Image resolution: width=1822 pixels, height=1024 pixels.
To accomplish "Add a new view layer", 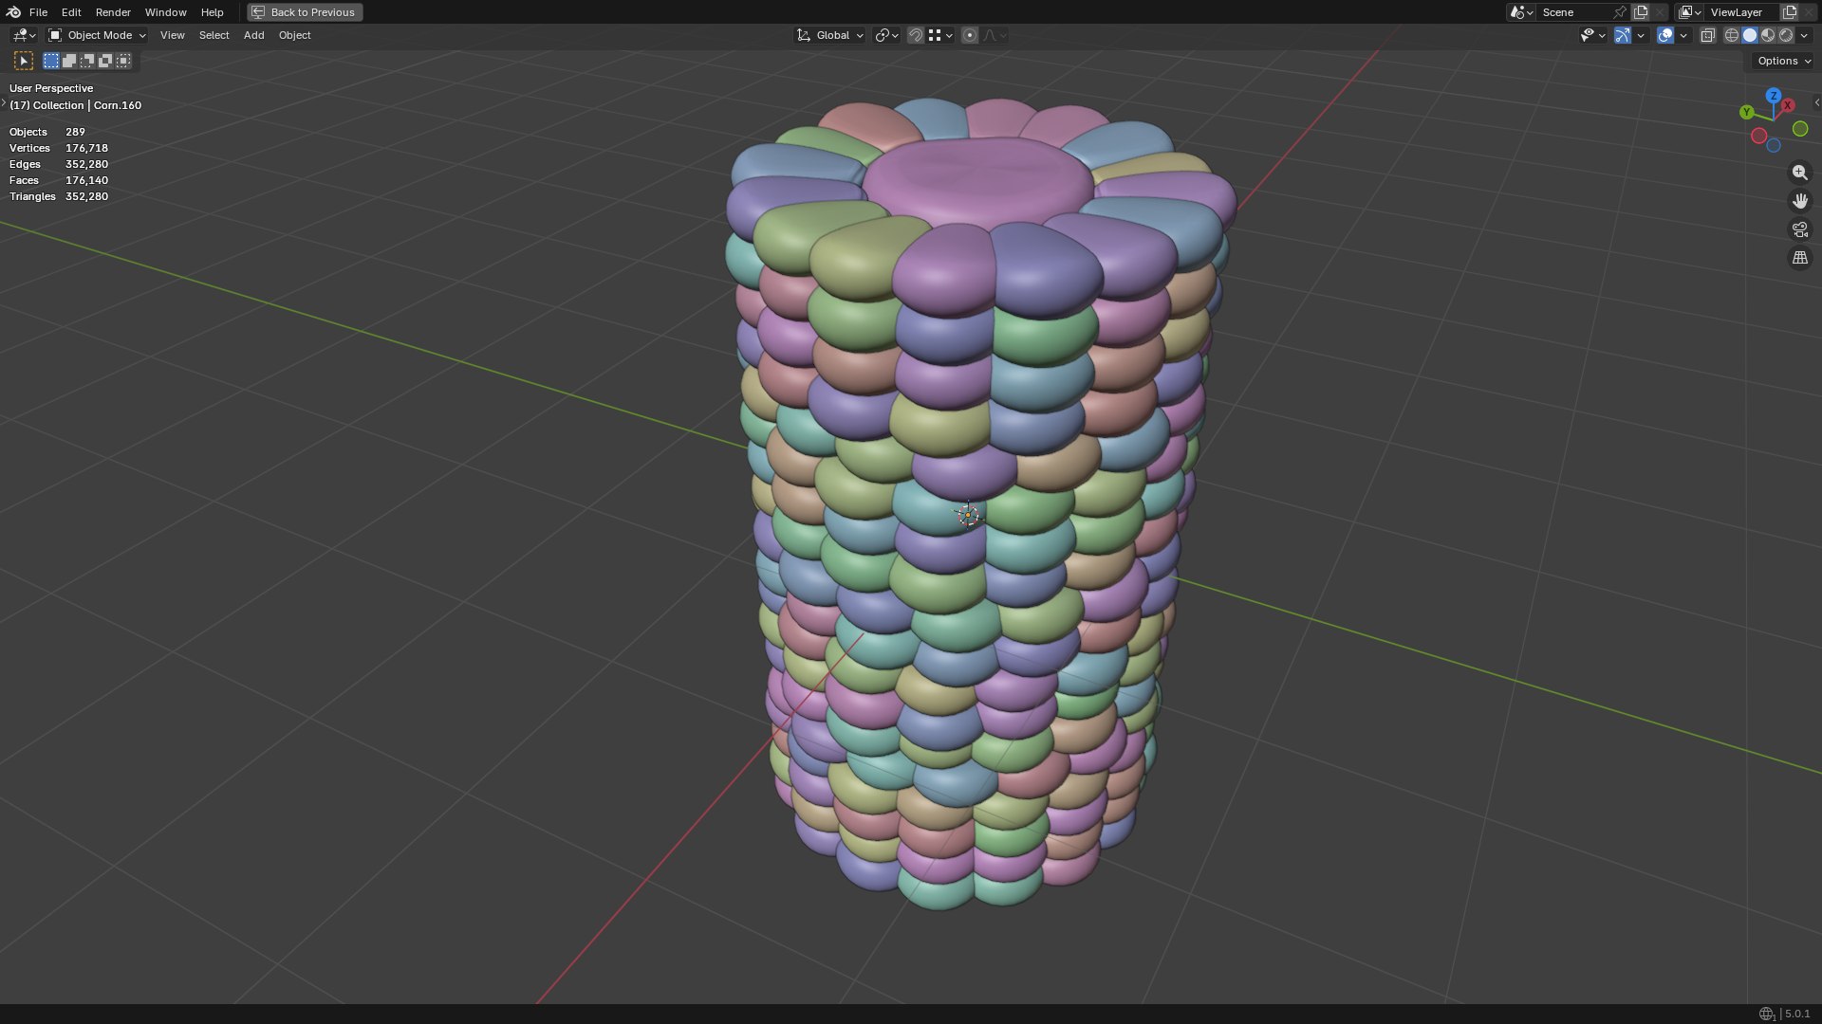I will coord(1790,12).
